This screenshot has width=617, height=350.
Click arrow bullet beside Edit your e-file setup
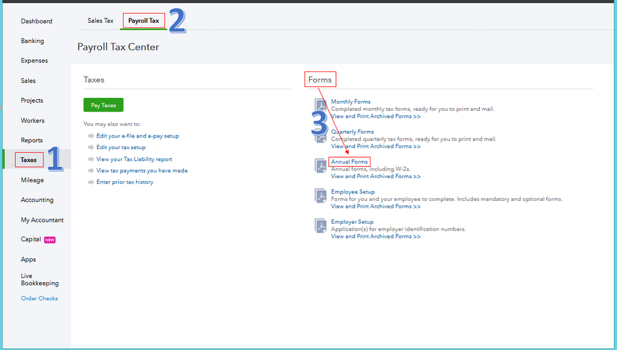(91, 136)
